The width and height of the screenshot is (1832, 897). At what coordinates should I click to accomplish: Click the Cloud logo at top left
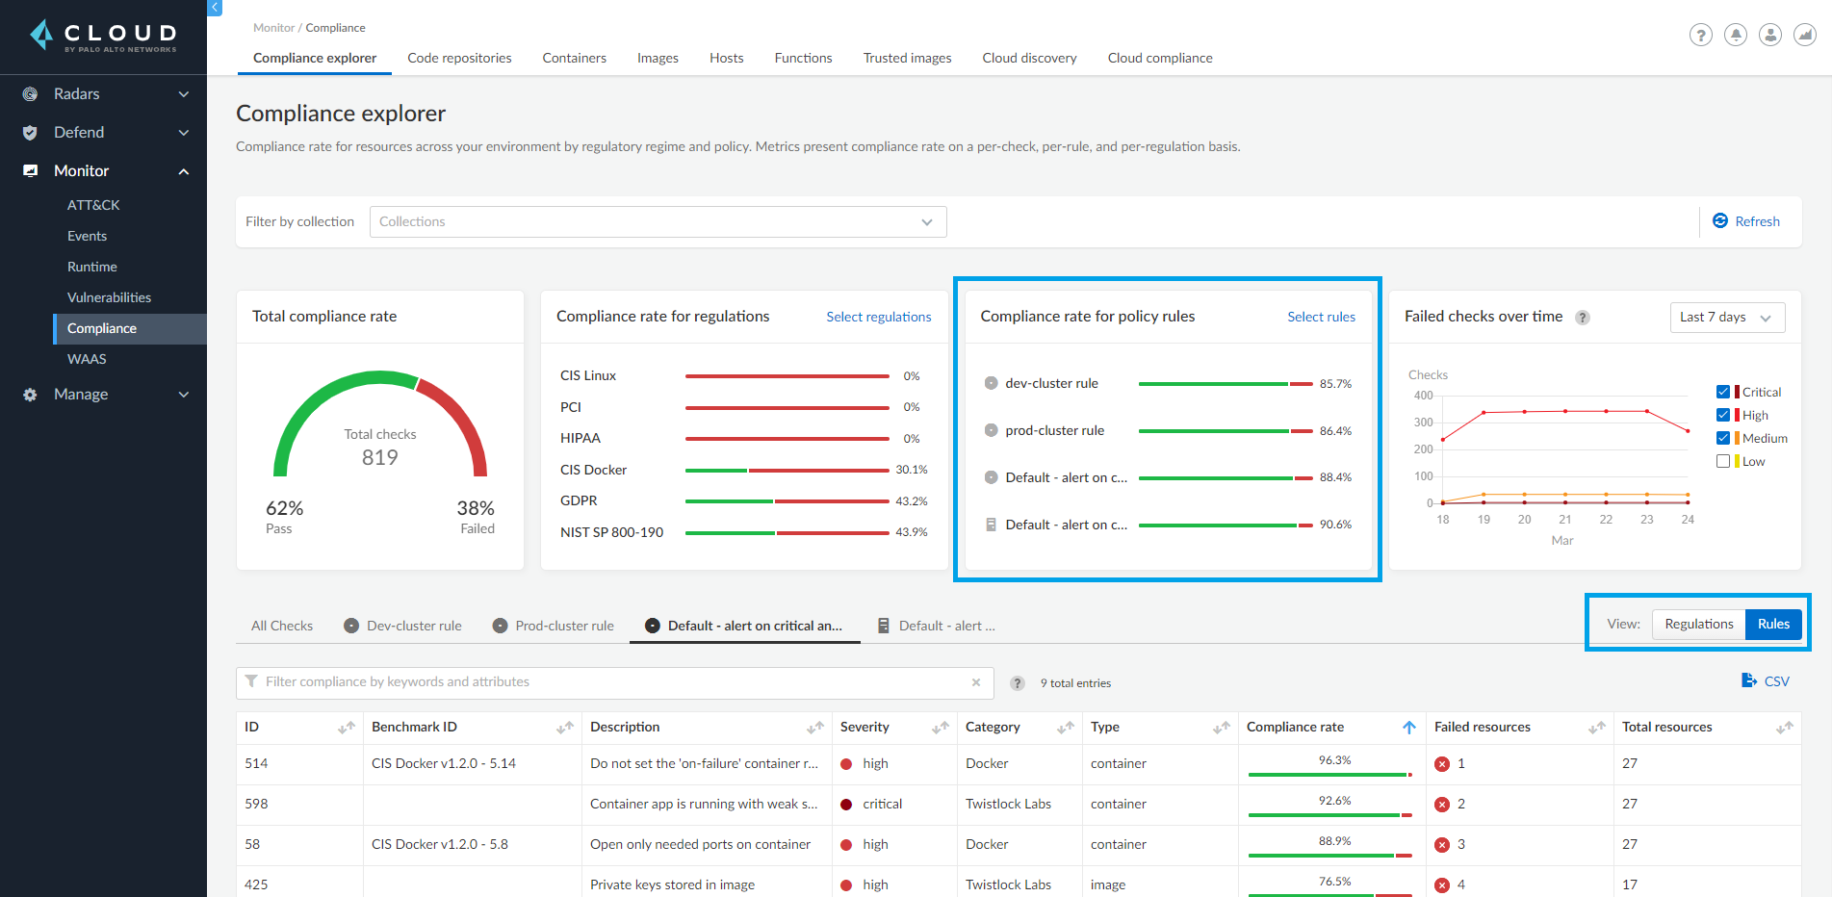coord(103,36)
